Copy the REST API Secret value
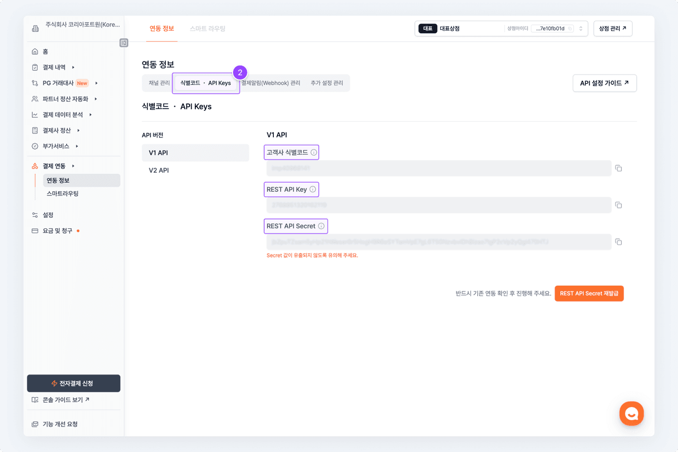Viewport: 678px width, 452px height. 618,242
